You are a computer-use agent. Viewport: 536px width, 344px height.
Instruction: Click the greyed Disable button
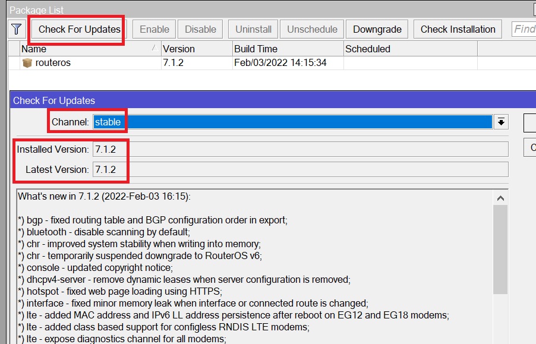[200, 29]
